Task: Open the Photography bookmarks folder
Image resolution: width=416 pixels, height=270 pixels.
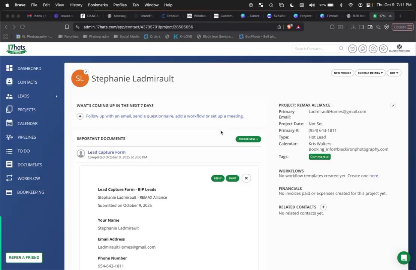Action: pos(96,37)
